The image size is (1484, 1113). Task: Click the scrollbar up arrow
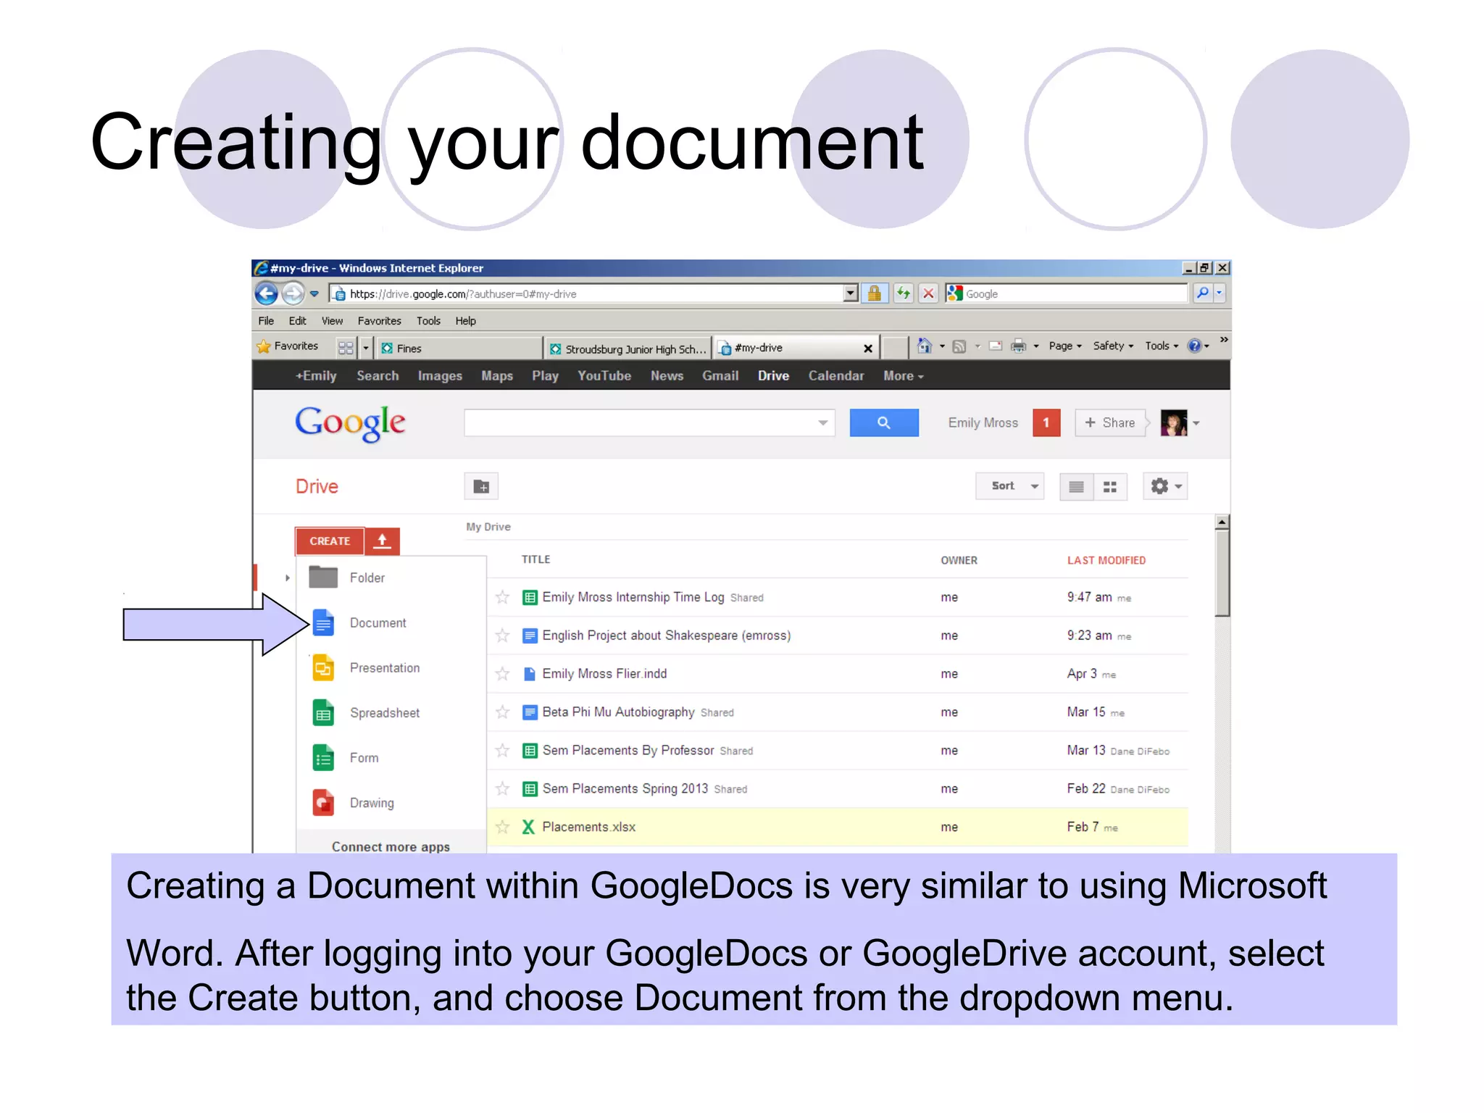tap(1222, 522)
